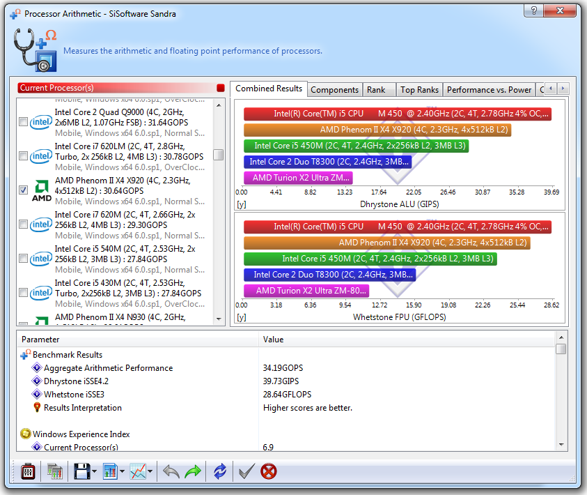
Task: Click the green Core i5 450M Whetstone bar
Action: tap(370, 259)
